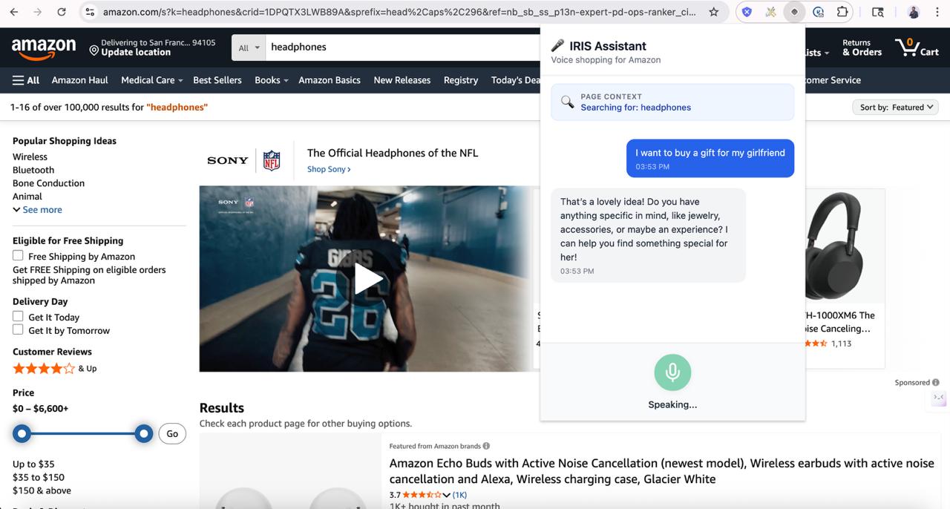Bookmark this page with star icon
The height and width of the screenshot is (509, 950).
(713, 12)
